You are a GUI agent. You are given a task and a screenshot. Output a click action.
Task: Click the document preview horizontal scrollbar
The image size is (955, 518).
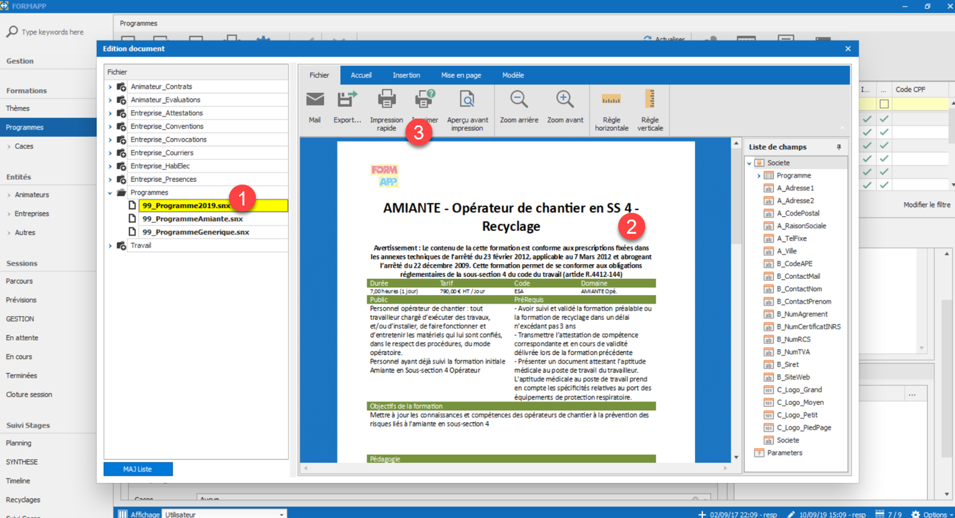(515, 468)
